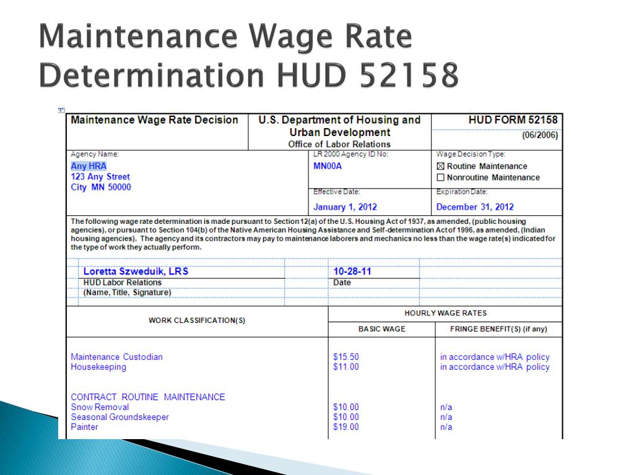Click the Loretta Szweduik, LRS signature name
The width and height of the screenshot is (634, 475).
[136, 271]
